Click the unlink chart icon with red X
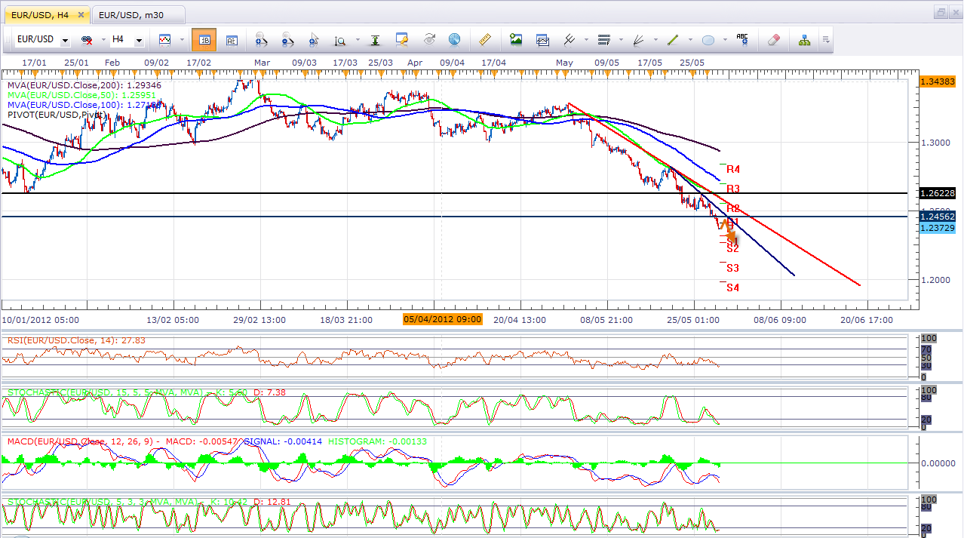This screenshot has width=964, height=538. coord(87,39)
